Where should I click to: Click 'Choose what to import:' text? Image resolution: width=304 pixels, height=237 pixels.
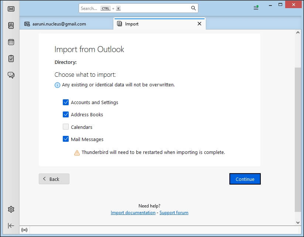[x=85, y=75]
